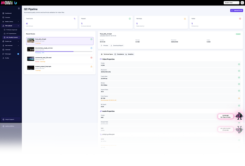
Task: Click the Download Report button
Action: coord(117,45)
